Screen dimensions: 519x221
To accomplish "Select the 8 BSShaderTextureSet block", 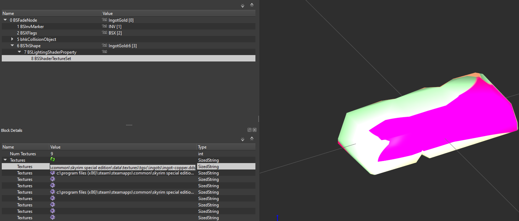I will click(x=51, y=59).
